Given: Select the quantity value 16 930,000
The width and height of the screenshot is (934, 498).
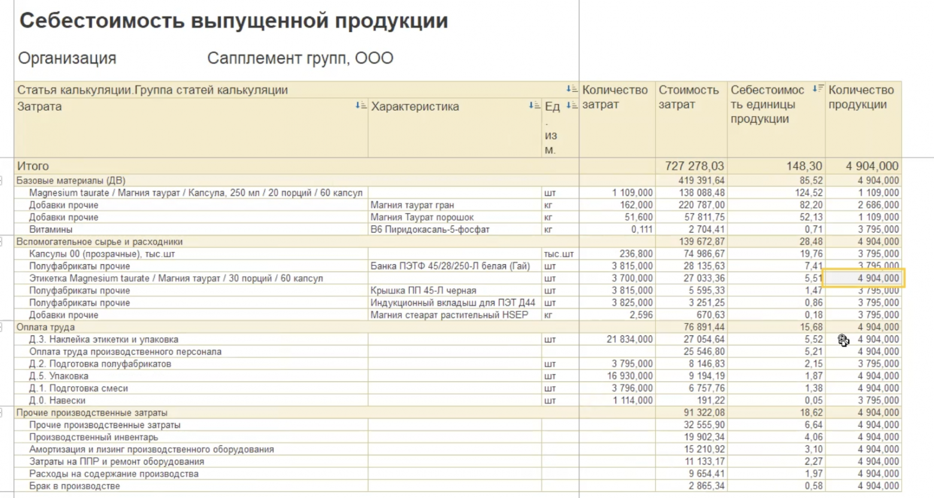Looking at the screenshot, I should tap(630, 376).
